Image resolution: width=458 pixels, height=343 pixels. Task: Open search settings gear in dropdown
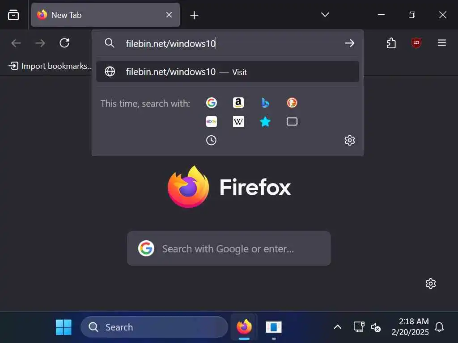pos(350,140)
